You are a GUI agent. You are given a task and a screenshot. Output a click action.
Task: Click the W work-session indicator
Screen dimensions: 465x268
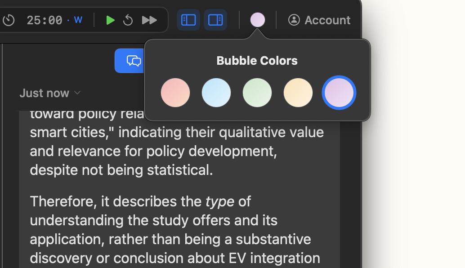point(78,19)
